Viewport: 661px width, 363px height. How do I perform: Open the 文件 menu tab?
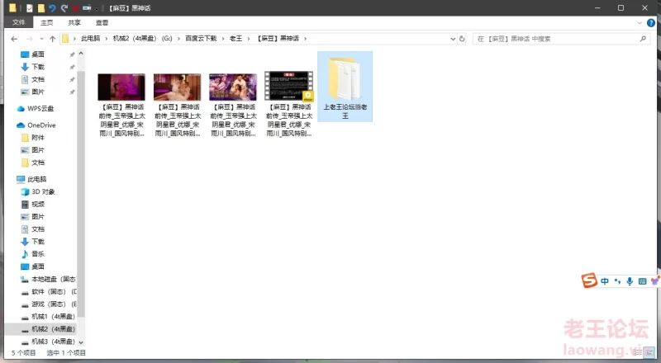(x=18, y=22)
